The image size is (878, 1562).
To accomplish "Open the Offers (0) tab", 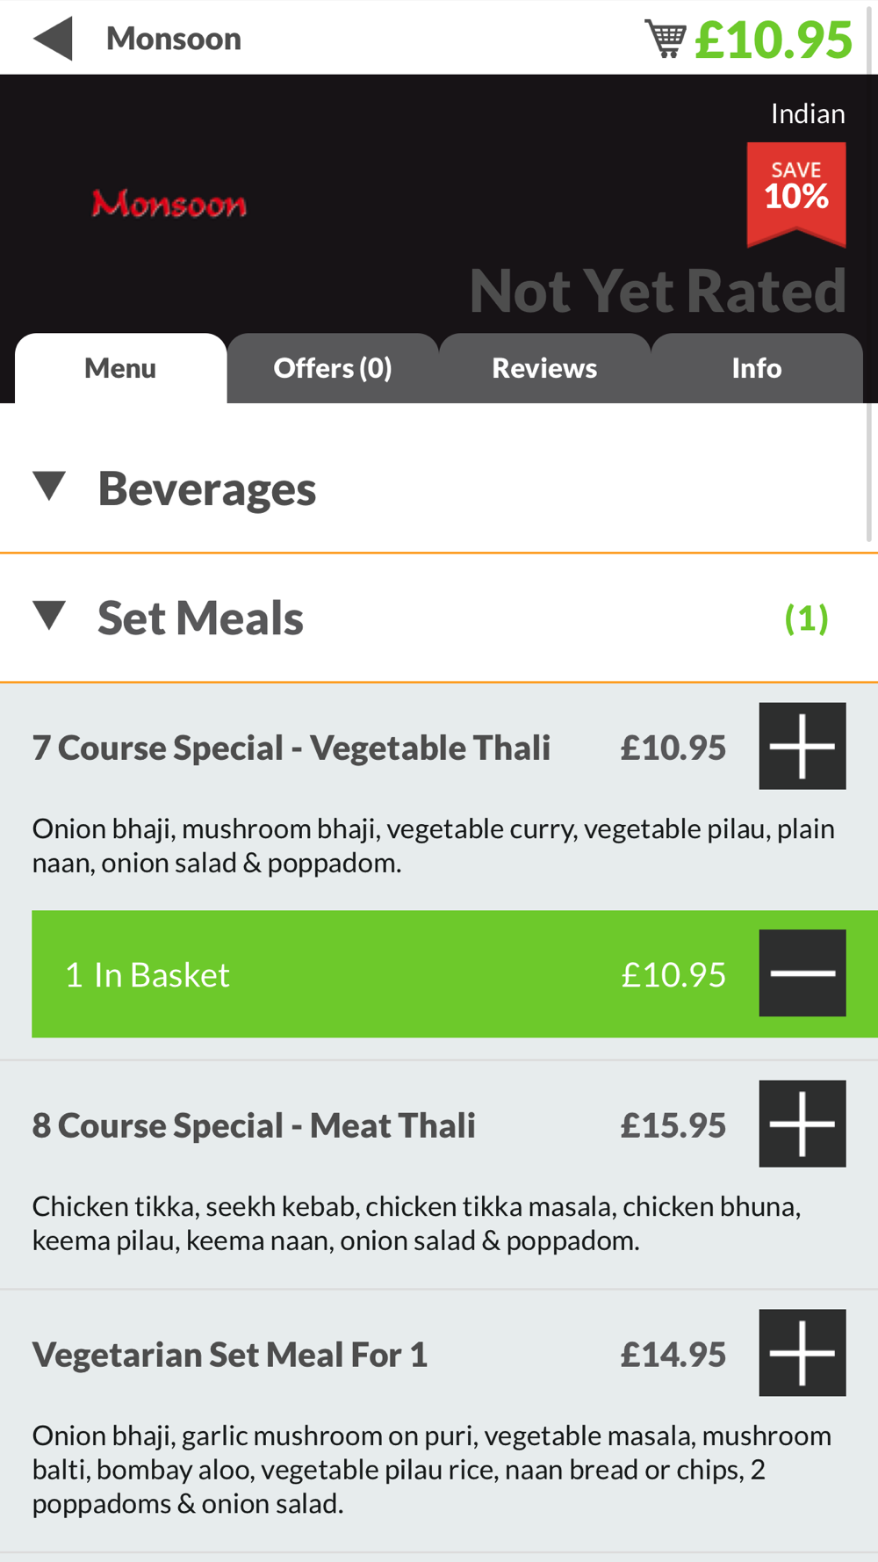I will click(333, 368).
